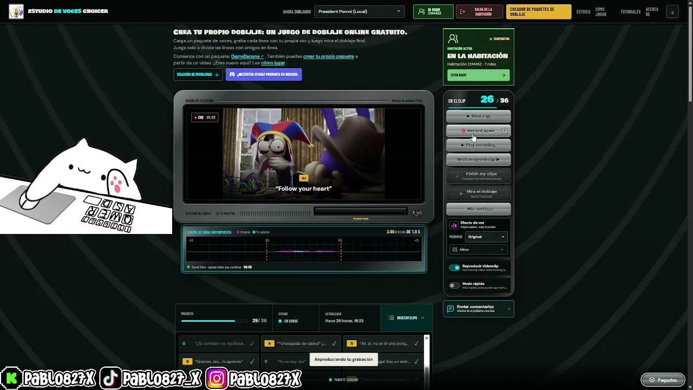Click Finish my clips
693x390 pixels.
pyautogui.click(x=479, y=175)
